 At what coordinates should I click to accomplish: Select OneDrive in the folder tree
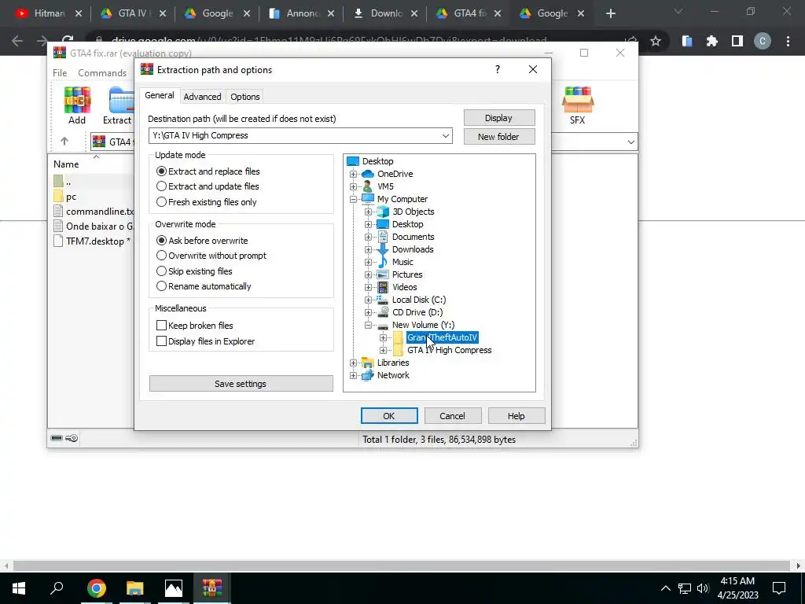point(395,174)
